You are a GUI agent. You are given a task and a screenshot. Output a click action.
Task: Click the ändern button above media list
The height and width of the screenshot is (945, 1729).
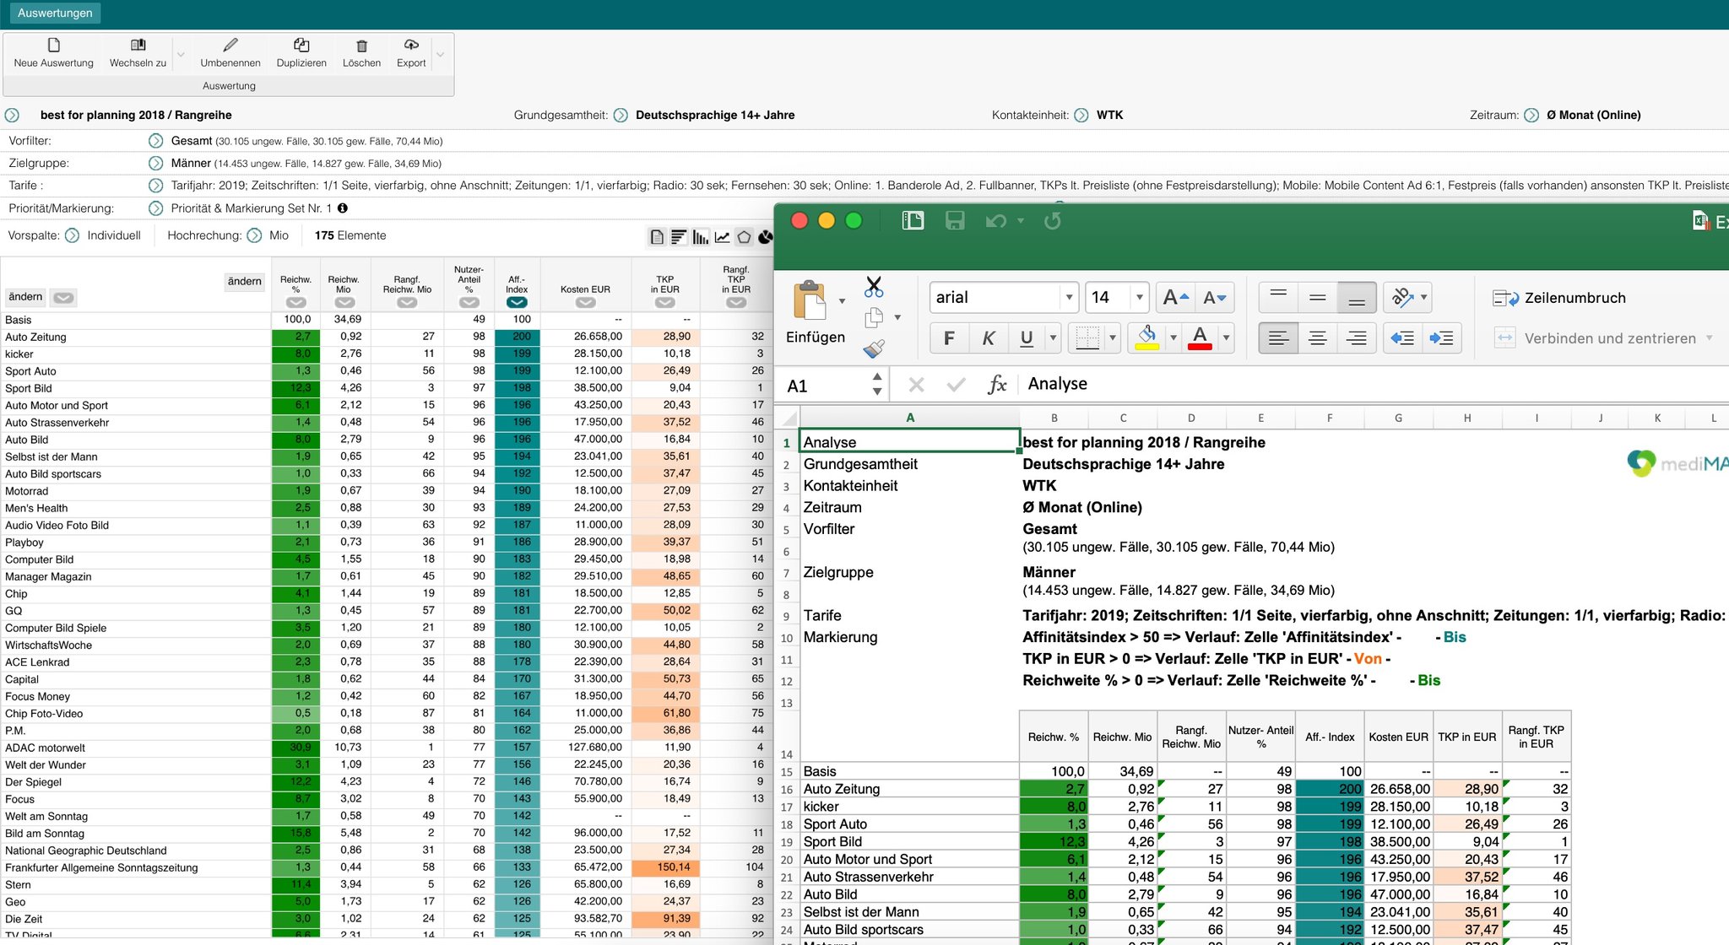(25, 297)
